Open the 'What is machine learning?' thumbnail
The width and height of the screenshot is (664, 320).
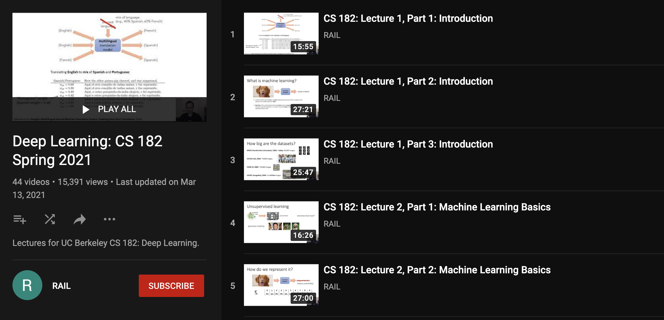(x=281, y=96)
